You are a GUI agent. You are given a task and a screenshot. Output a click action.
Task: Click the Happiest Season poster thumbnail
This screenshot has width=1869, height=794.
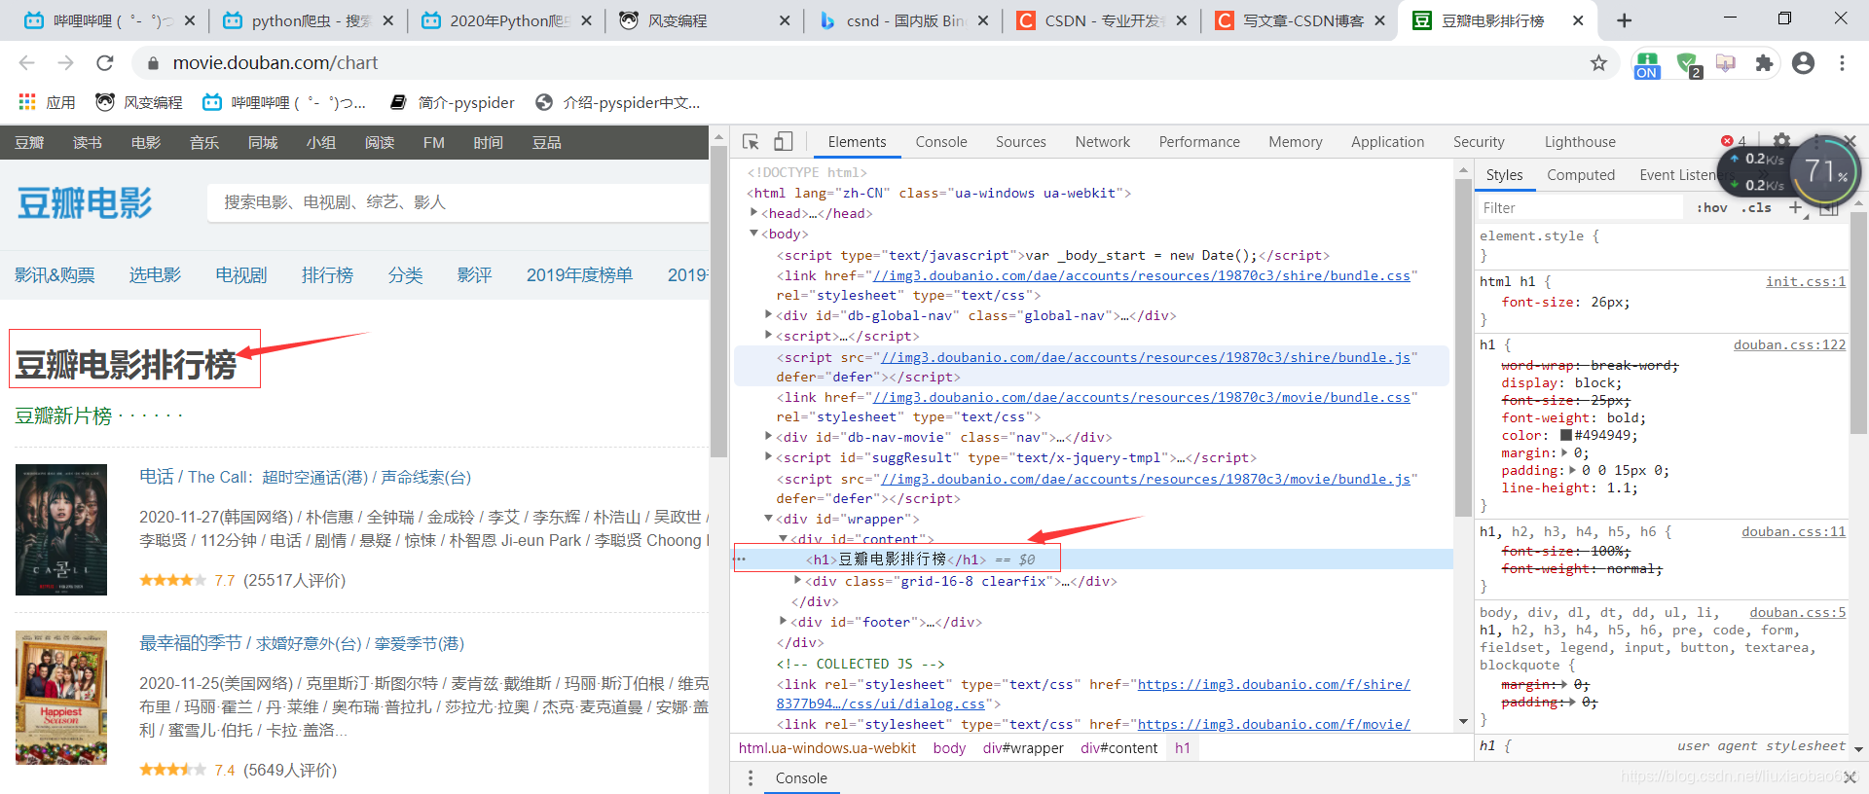pyautogui.click(x=61, y=698)
